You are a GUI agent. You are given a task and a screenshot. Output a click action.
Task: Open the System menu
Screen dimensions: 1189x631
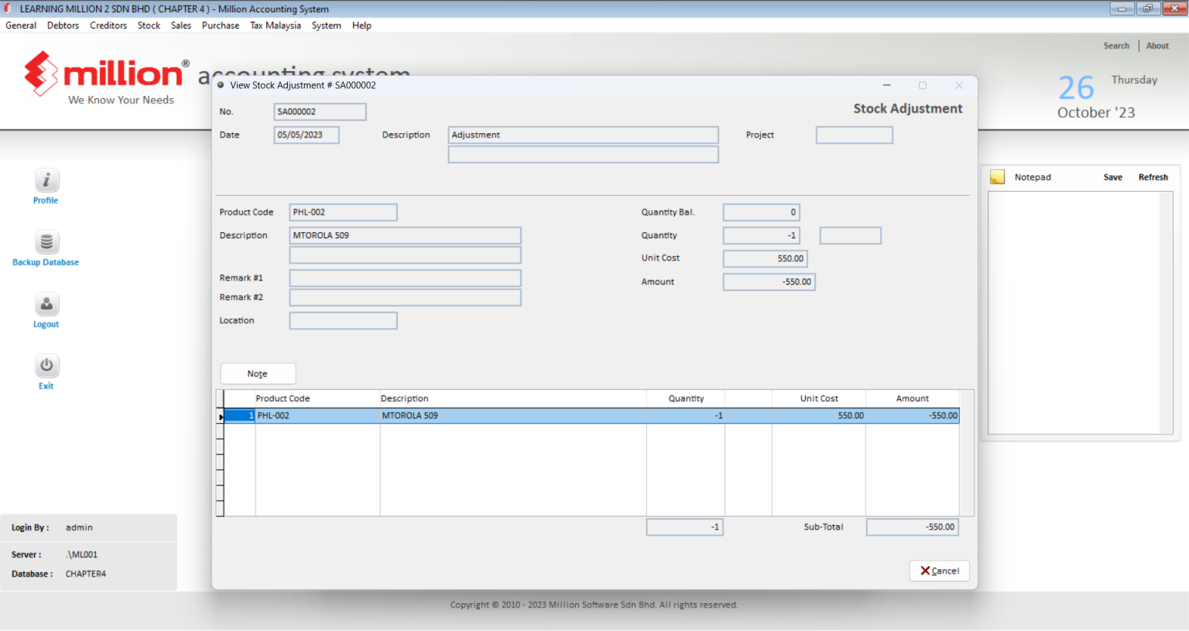(327, 26)
